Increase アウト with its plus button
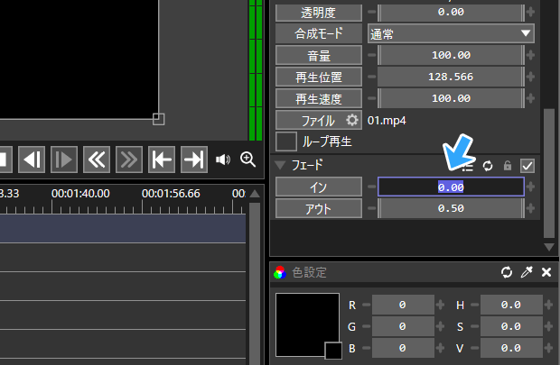Viewport: 560px width, 365px height. click(x=531, y=208)
